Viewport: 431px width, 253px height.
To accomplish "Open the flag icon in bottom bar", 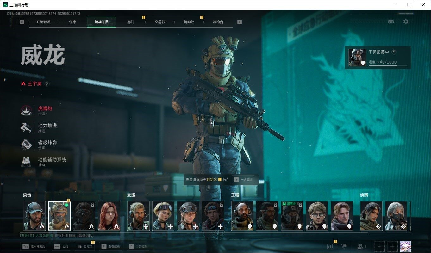I will [344, 246].
